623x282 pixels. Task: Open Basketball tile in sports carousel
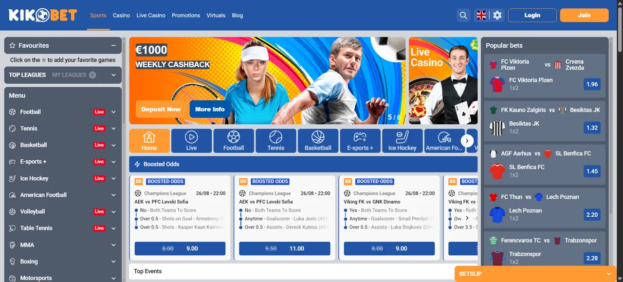(318, 141)
